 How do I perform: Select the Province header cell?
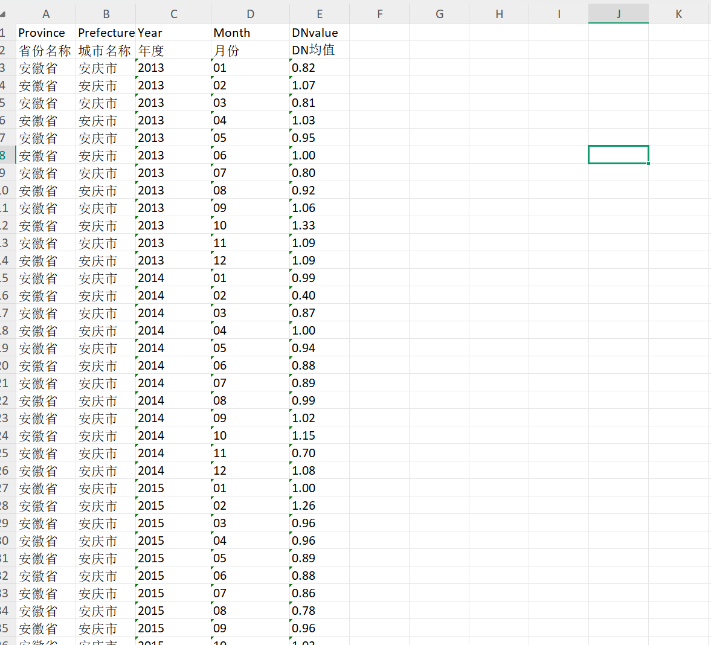click(x=46, y=33)
